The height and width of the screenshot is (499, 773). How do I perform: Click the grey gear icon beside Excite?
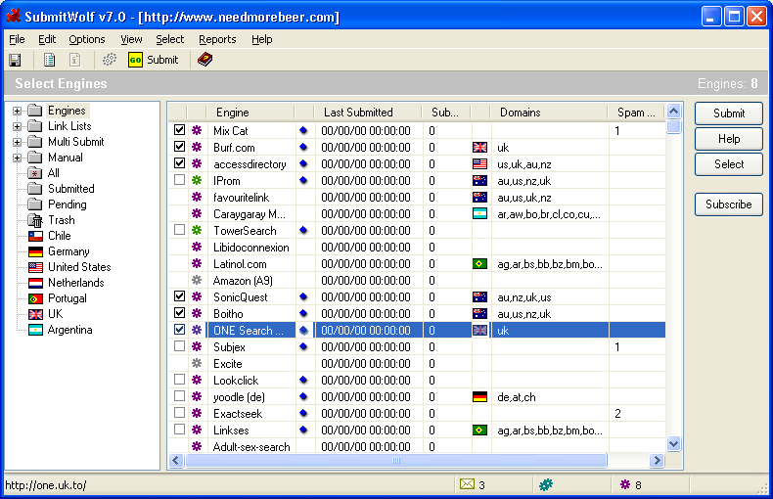tap(197, 363)
